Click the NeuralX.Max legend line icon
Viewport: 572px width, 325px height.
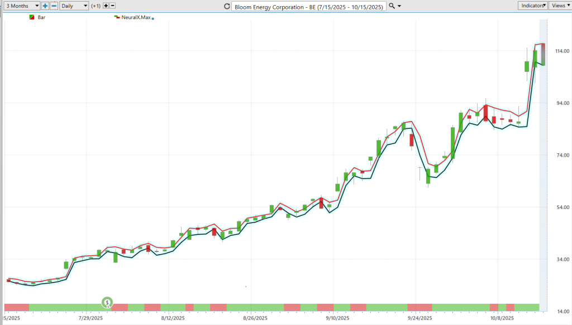[117, 17]
